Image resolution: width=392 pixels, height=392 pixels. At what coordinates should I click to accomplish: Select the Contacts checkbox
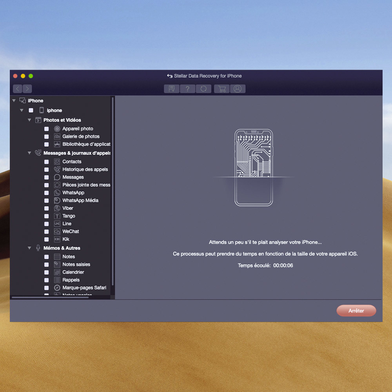pos(47,162)
